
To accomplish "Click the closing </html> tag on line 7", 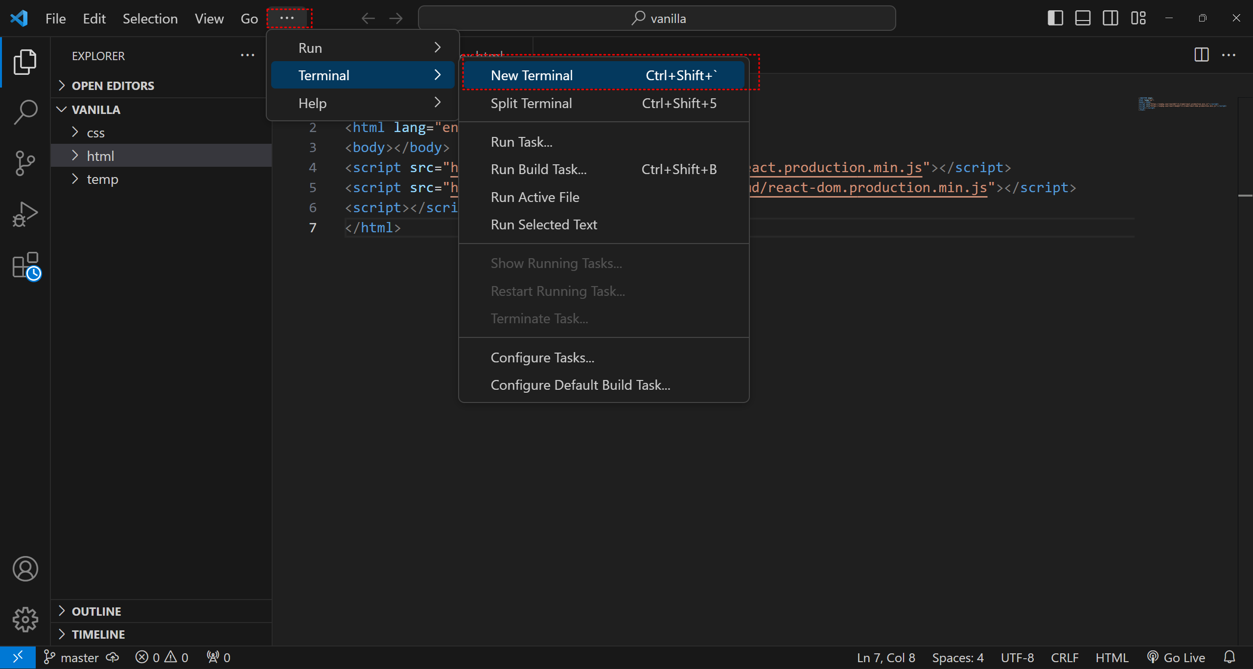I will pos(373,227).
